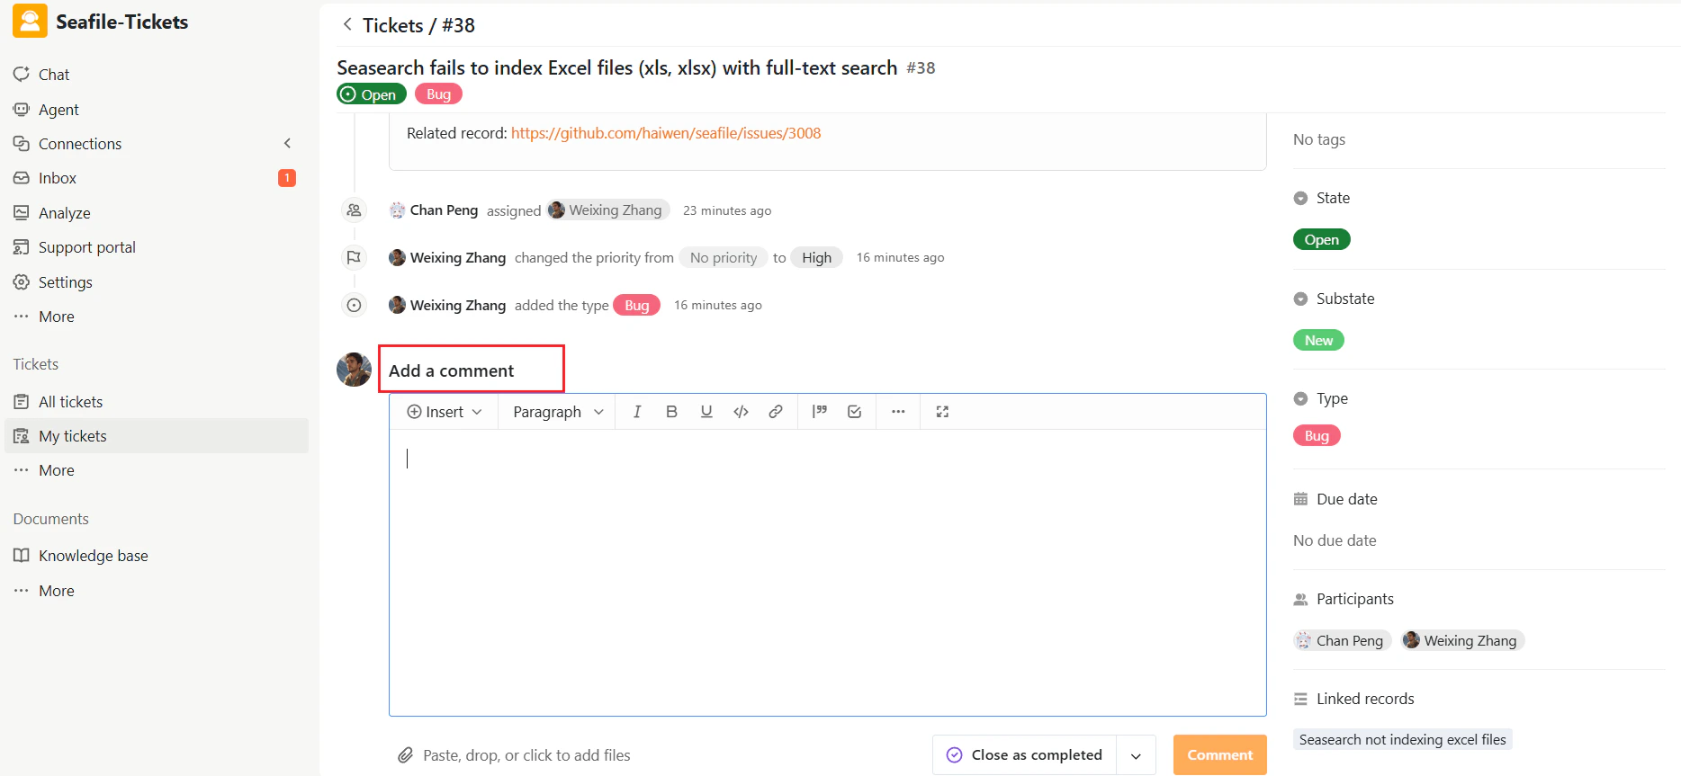Image resolution: width=1681 pixels, height=776 pixels.
Task: Click Weixing Zhang participant chip
Action: click(x=1462, y=641)
